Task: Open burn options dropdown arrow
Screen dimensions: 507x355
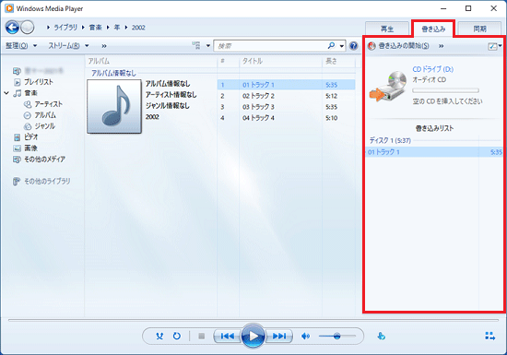Action: (501, 46)
